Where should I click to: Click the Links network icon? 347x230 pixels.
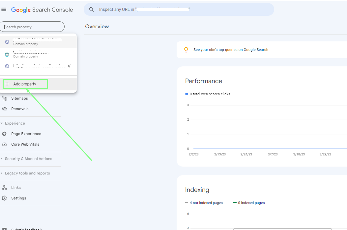click(4, 188)
